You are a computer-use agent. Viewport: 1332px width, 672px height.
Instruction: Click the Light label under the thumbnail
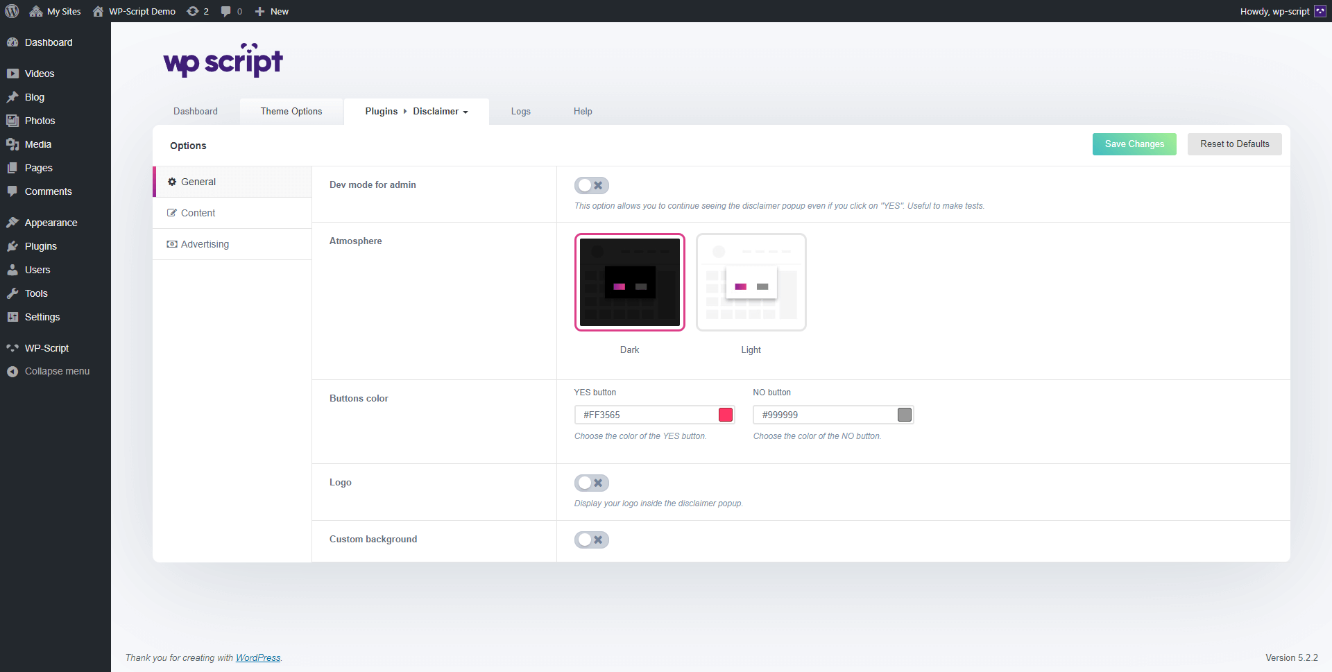tap(751, 350)
